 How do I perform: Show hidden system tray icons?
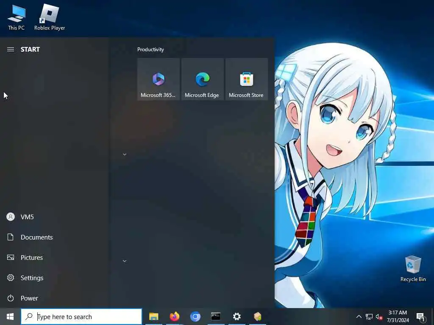(359, 317)
